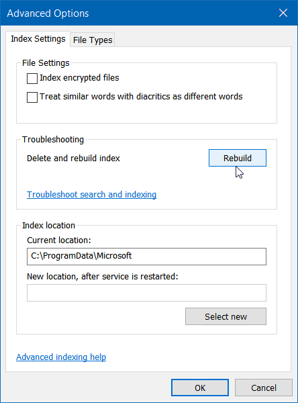Open Troubleshoot search and indexing link
The image size is (298, 403).
pyautogui.click(x=92, y=195)
